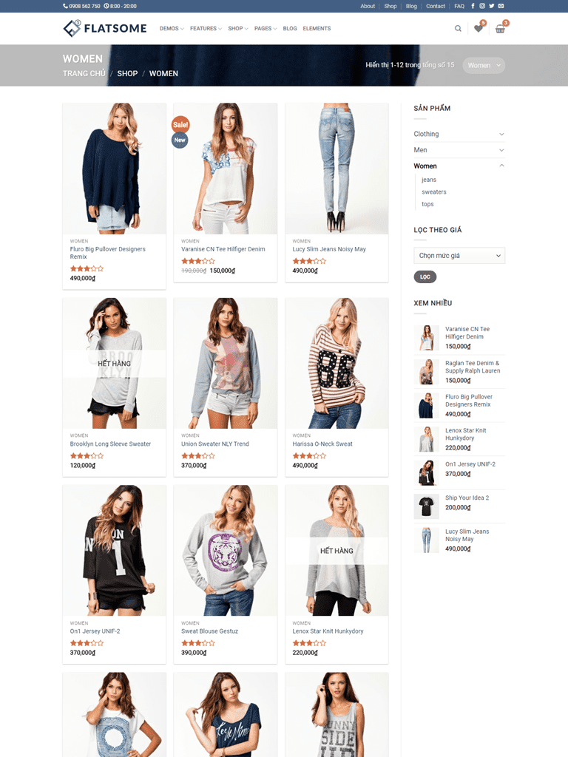Visit the Facebook icon in top bar
The height and width of the screenshot is (757, 568).
pyautogui.click(x=473, y=6)
